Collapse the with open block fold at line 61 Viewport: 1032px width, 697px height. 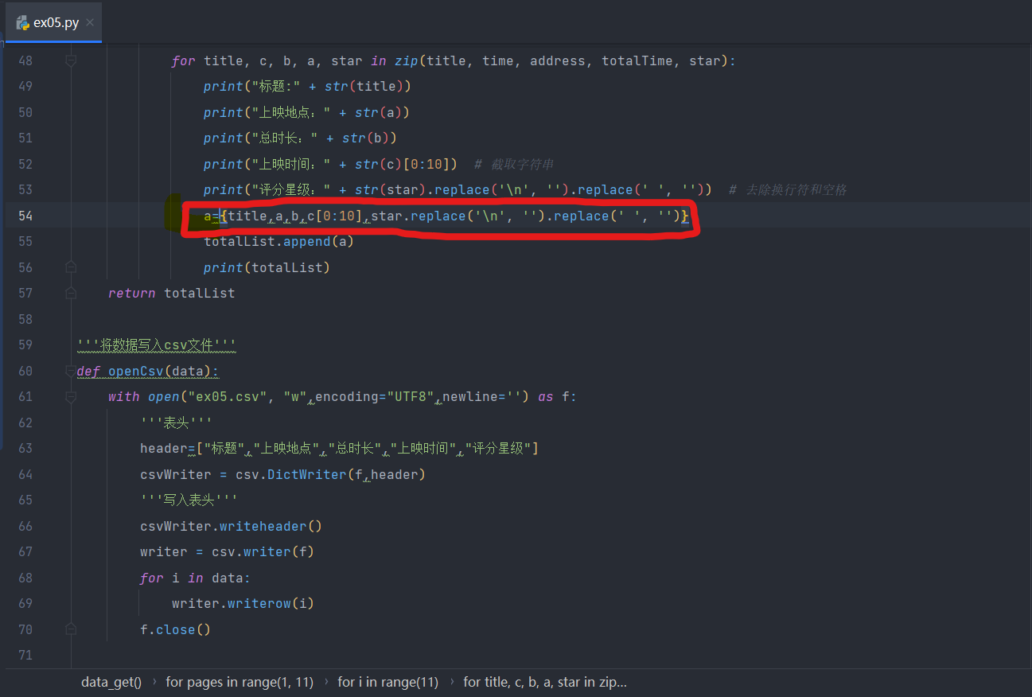point(71,396)
